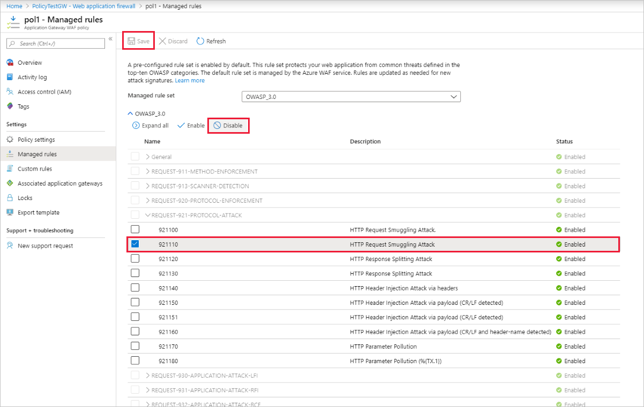Viewport: 644px width, 407px height.
Task: Click the Locks padlock icon
Action: tap(10, 198)
